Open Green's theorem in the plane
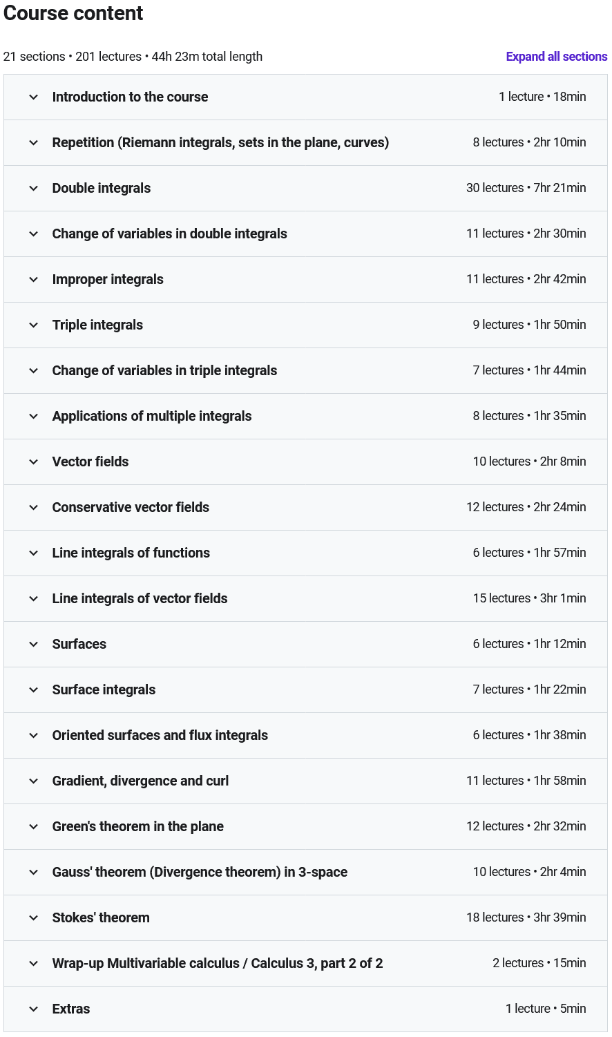The height and width of the screenshot is (1037, 612). [x=137, y=827]
